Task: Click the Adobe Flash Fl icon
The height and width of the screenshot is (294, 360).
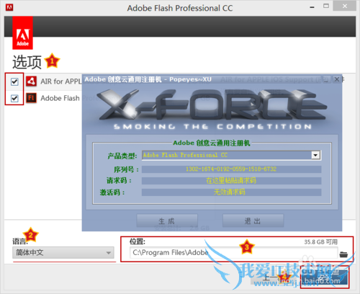Action: tap(31, 98)
